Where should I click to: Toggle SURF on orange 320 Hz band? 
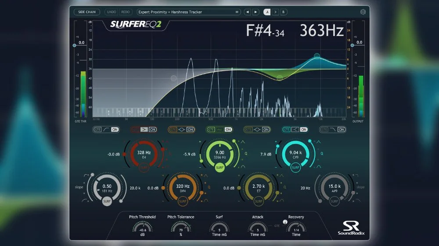point(183,201)
